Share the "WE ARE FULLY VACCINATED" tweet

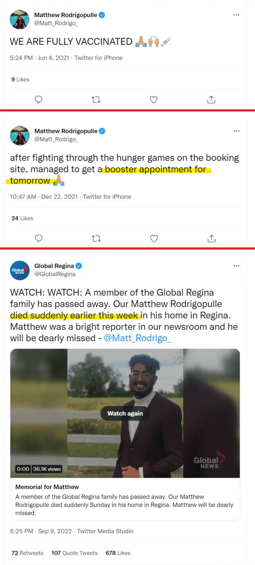click(211, 100)
